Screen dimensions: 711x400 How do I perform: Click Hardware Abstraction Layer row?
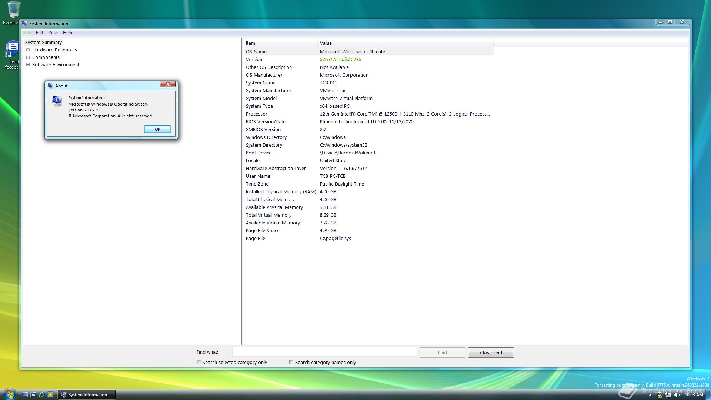point(368,169)
